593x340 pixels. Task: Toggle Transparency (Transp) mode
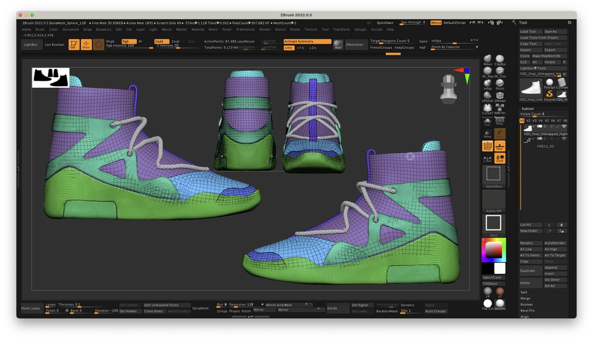[487, 133]
